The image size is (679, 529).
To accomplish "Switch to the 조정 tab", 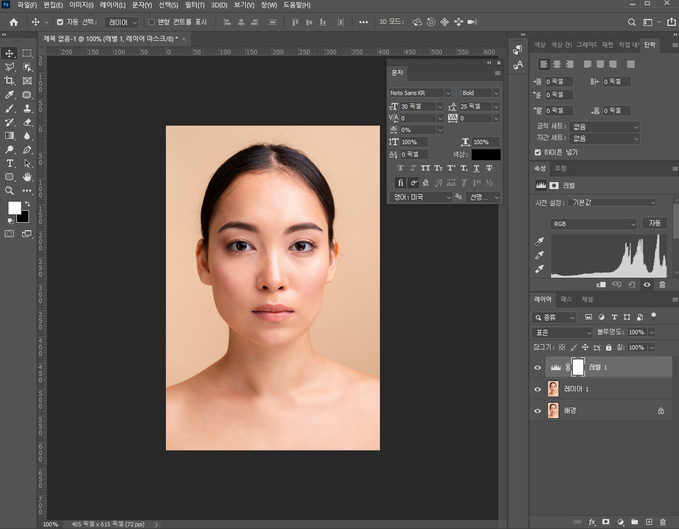I will (x=561, y=168).
